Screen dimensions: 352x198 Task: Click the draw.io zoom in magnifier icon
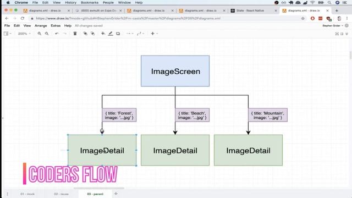[39, 34]
